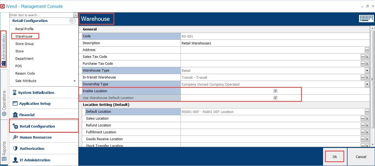The width and height of the screenshot is (375, 166).
Task: Select Retail Profile in sidebar
Action: (x=24, y=29)
